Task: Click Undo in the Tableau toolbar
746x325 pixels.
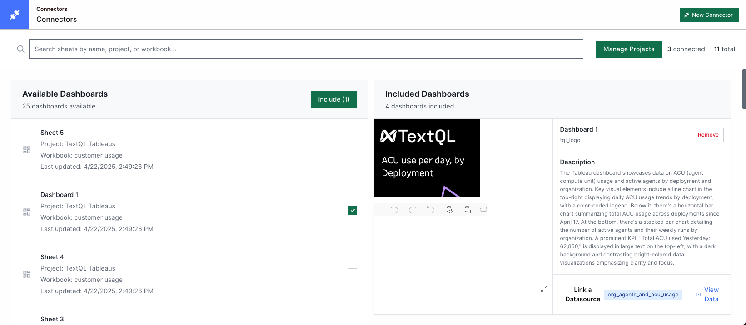Action: pyautogui.click(x=394, y=210)
